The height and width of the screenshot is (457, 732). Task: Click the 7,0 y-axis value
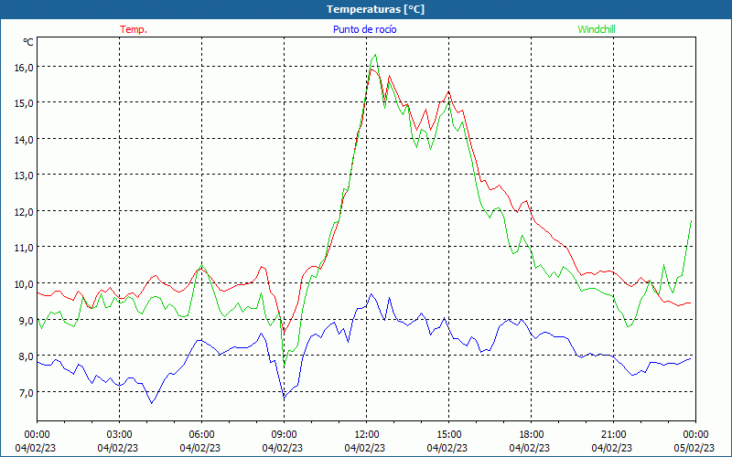27,393
